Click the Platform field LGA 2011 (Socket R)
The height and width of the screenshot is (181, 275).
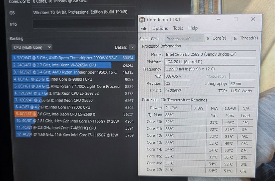[x=210, y=62]
